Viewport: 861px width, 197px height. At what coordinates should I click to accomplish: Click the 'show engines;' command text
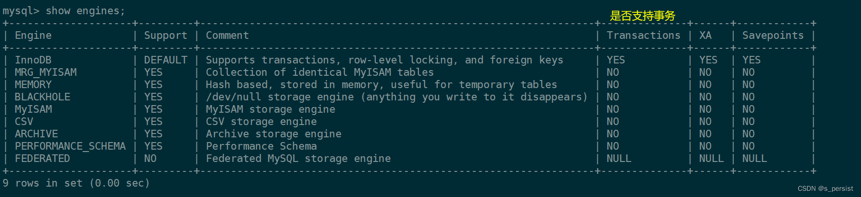(x=85, y=11)
